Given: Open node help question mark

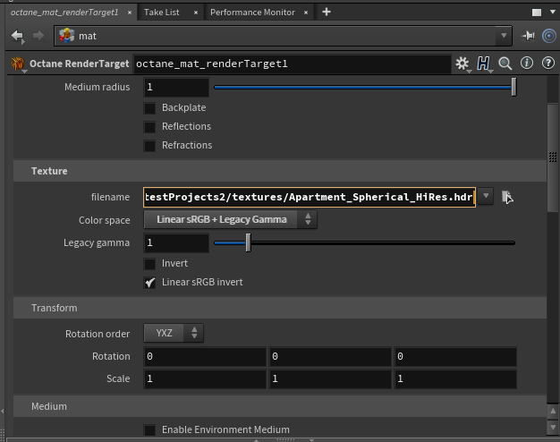Looking at the screenshot, I should pos(547,64).
